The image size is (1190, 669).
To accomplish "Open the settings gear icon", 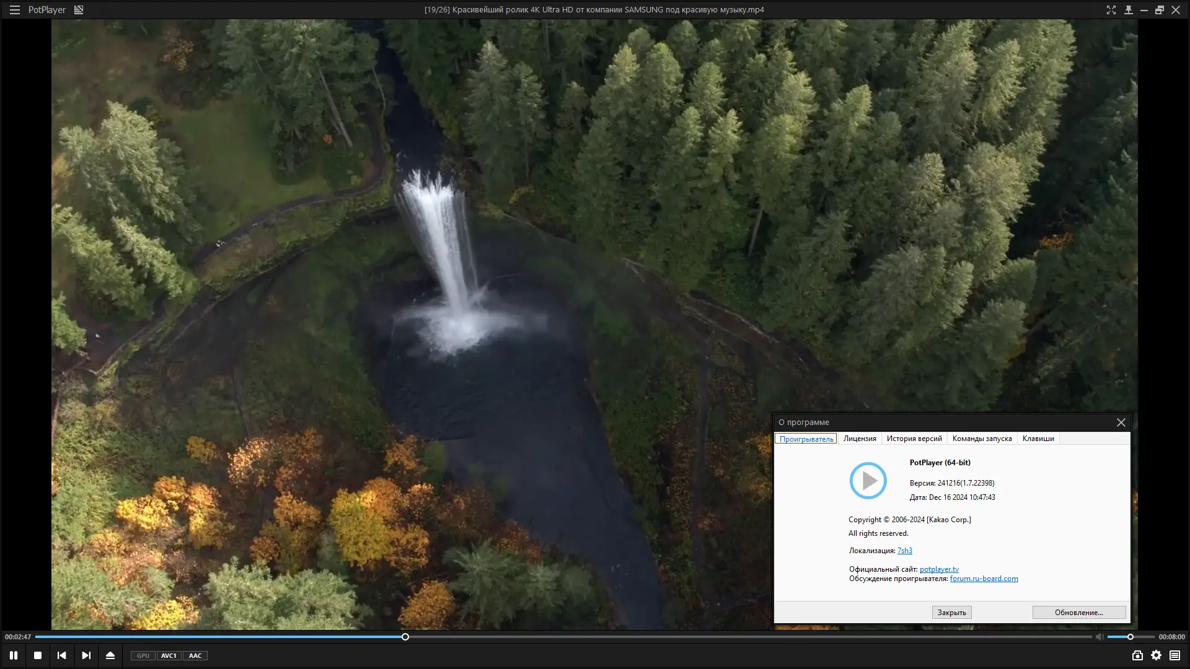I will pyautogui.click(x=1157, y=655).
